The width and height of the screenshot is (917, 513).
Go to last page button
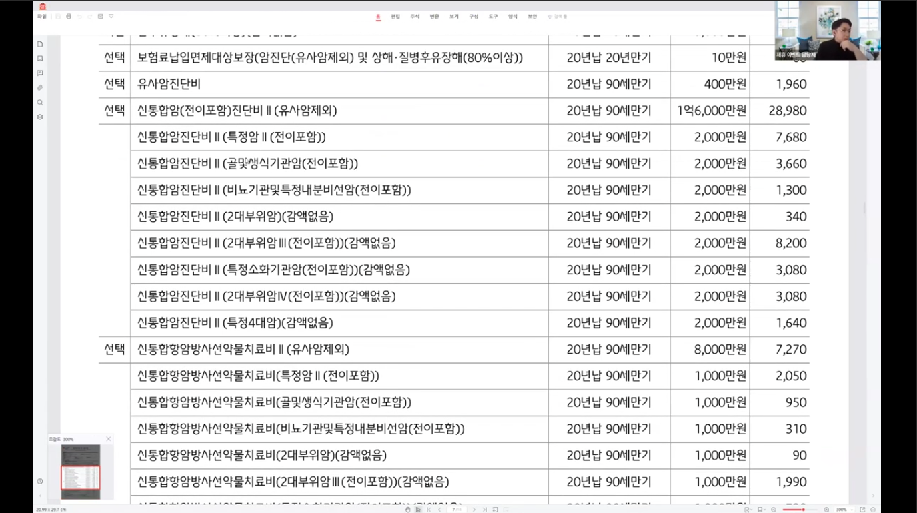click(x=485, y=509)
